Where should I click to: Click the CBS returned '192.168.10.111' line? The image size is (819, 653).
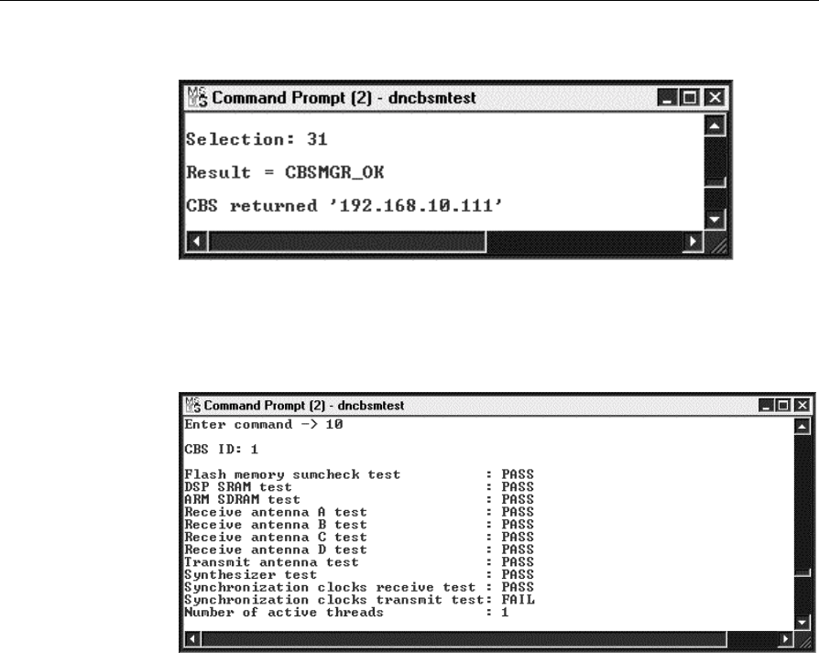coord(344,205)
